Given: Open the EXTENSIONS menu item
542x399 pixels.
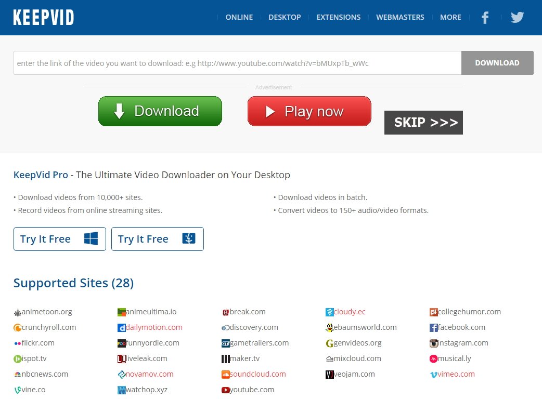Looking at the screenshot, I should point(339,17).
